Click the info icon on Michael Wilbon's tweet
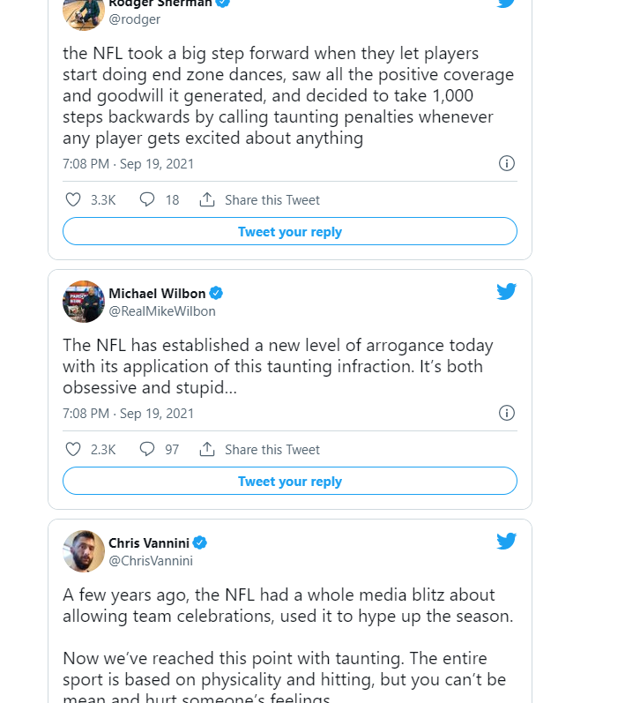Image resolution: width=625 pixels, height=703 pixels. [507, 413]
